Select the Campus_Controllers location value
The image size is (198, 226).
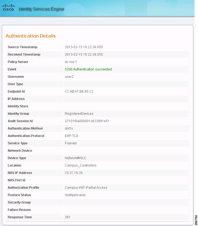tap(81, 165)
